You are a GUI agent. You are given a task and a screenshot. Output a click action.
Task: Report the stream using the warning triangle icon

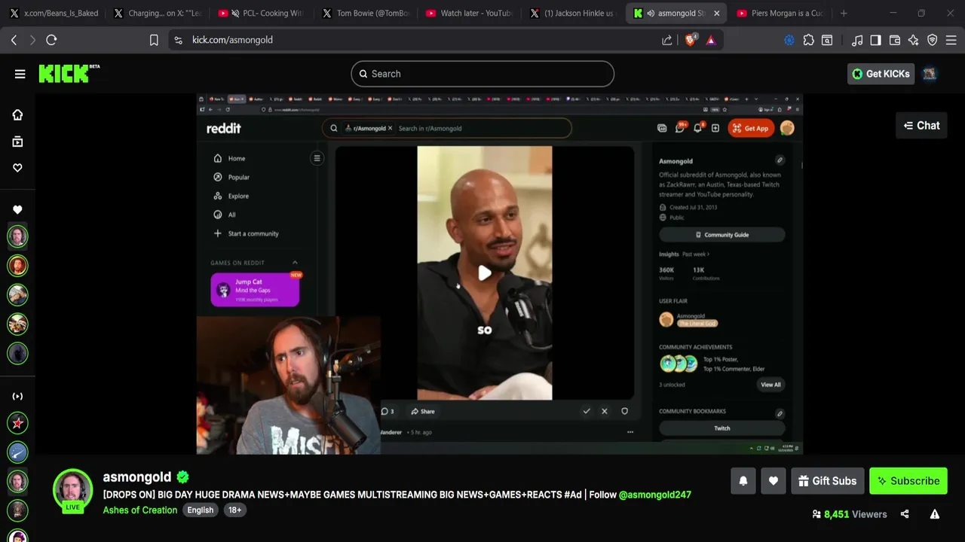tap(935, 514)
